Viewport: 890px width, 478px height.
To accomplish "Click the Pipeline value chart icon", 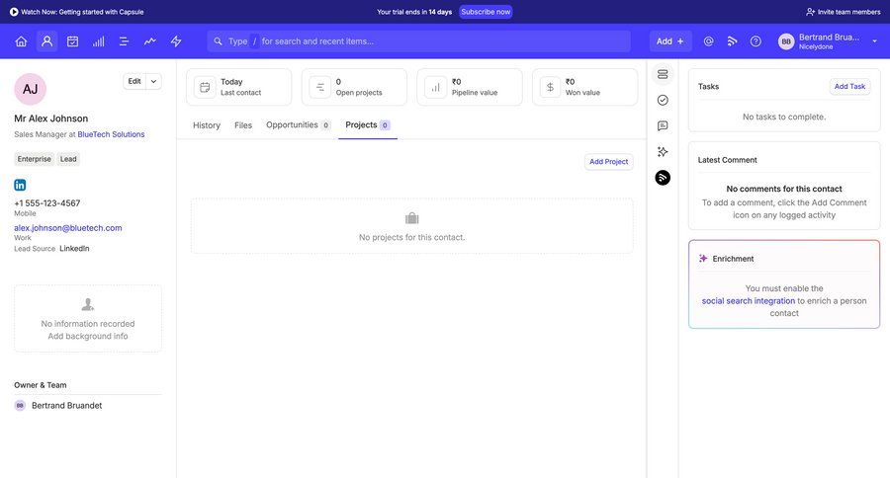I will pyautogui.click(x=435, y=87).
